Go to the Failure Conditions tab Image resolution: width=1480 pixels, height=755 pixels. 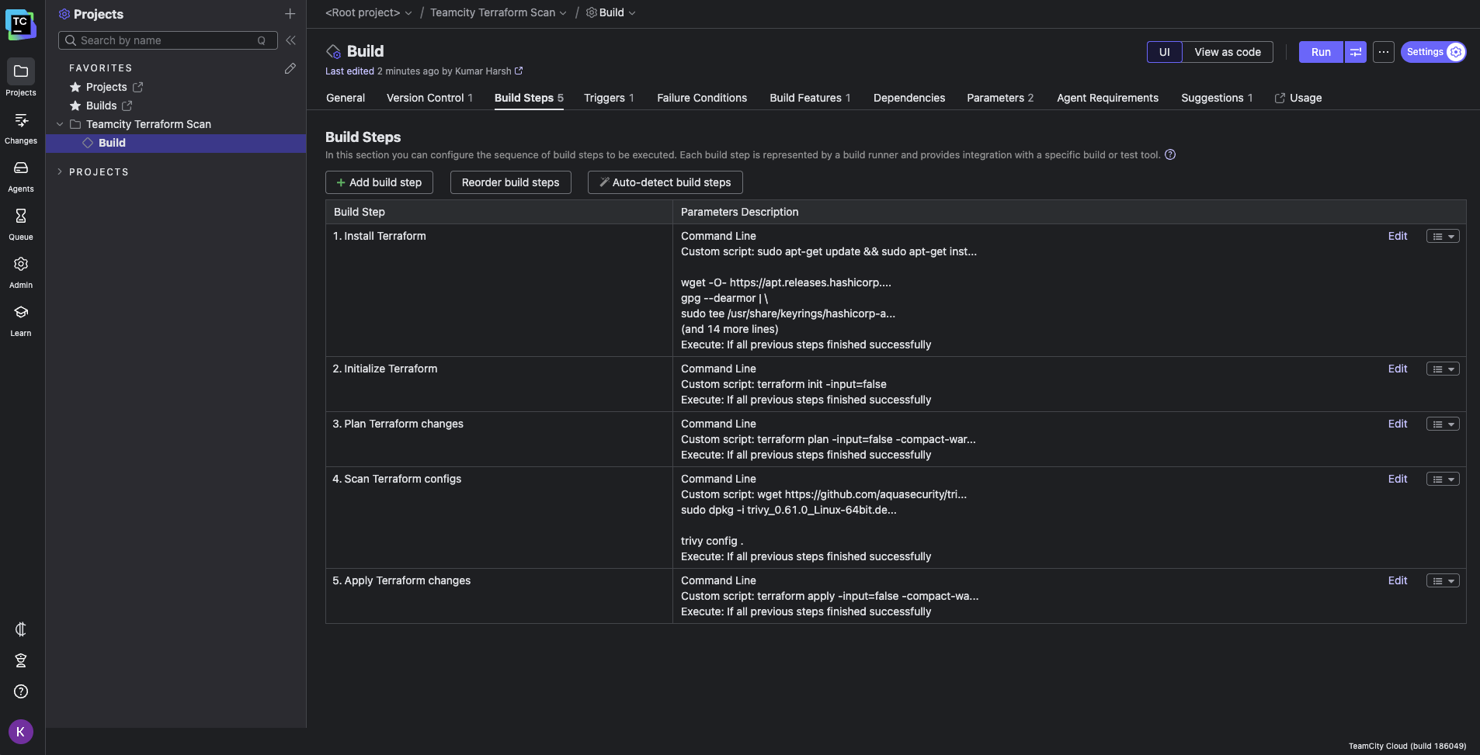tap(702, 98)
